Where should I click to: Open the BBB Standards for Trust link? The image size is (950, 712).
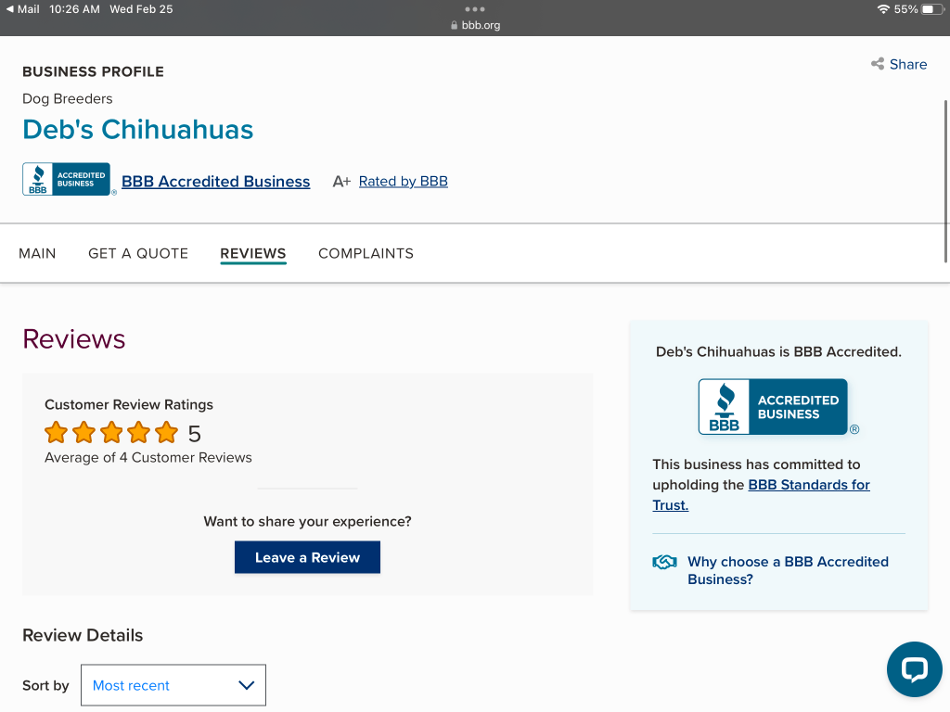point(808,485)
